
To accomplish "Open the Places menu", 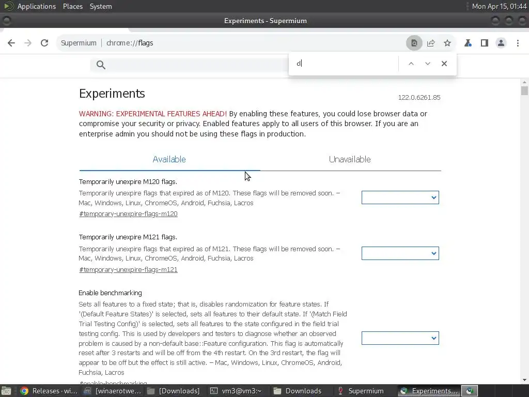I will coord(73,6).
